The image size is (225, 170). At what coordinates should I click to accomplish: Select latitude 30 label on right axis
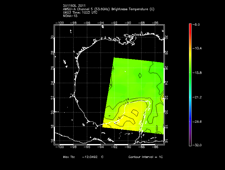coord(166,37)
